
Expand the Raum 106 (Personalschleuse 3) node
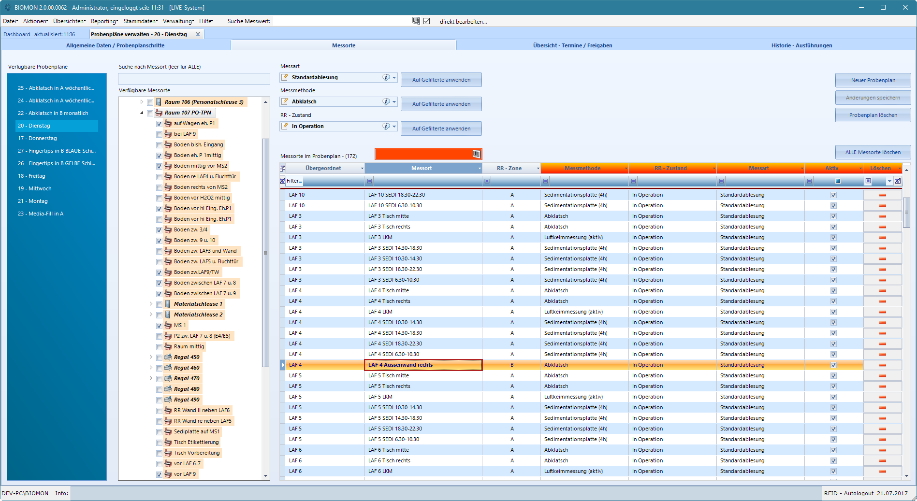tap(142, 102)
